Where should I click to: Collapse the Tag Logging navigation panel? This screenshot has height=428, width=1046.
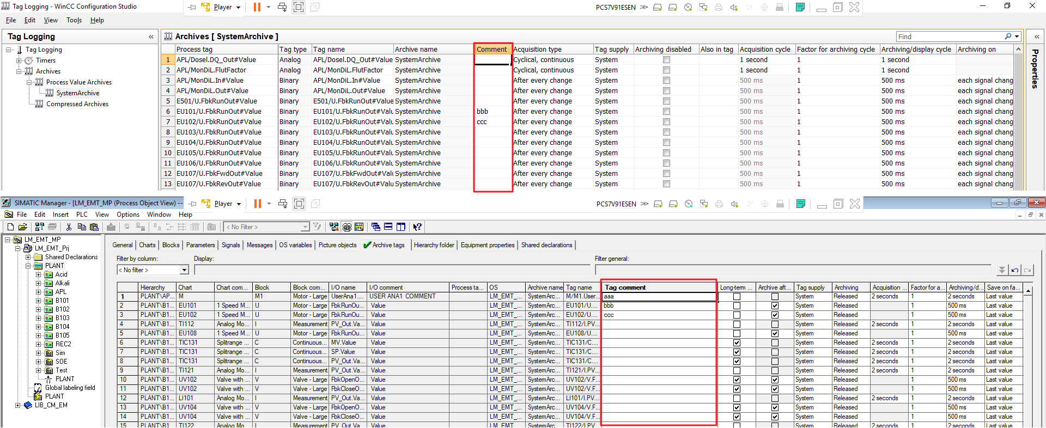[x=151, y=36]
